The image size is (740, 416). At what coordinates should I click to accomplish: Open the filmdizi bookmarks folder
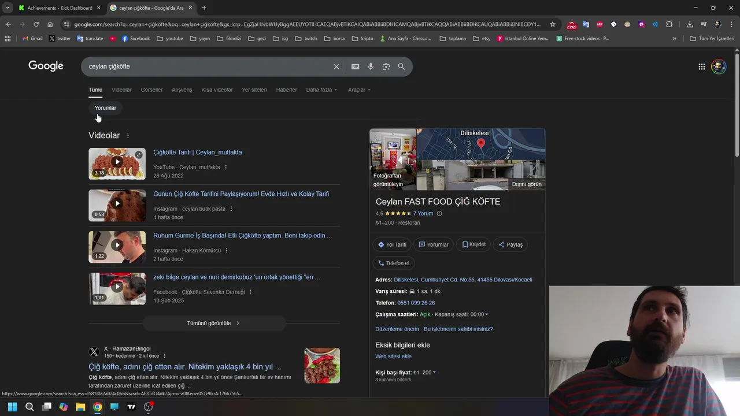pyautogui.click(x=229, y=39)
